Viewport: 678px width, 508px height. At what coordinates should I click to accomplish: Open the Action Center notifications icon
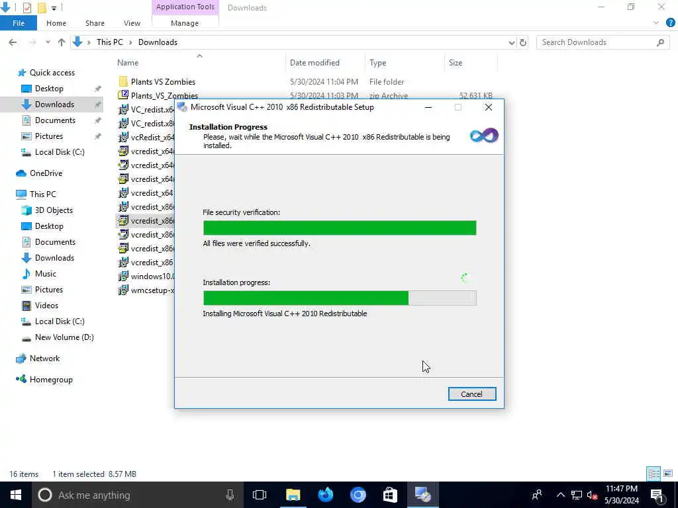(x=656, y=495)
